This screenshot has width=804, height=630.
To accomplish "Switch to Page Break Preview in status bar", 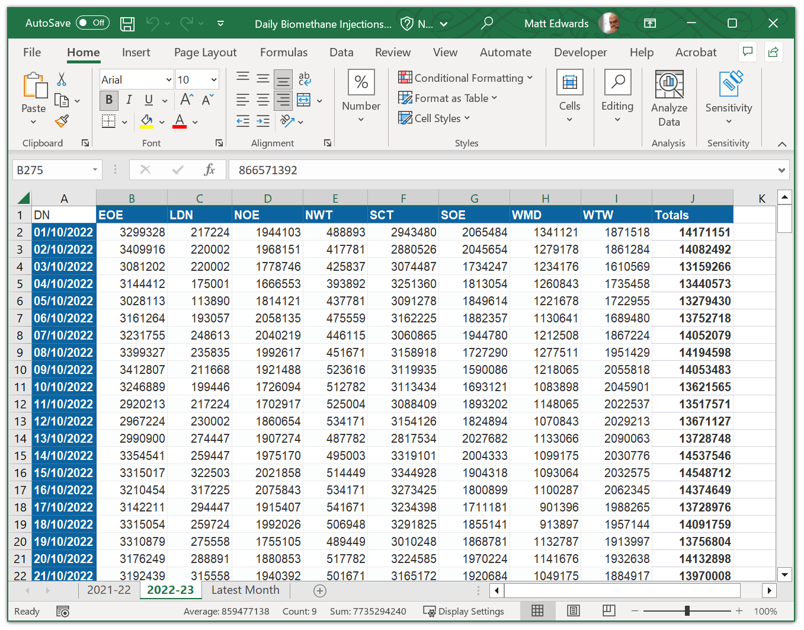I will point(608,611).
